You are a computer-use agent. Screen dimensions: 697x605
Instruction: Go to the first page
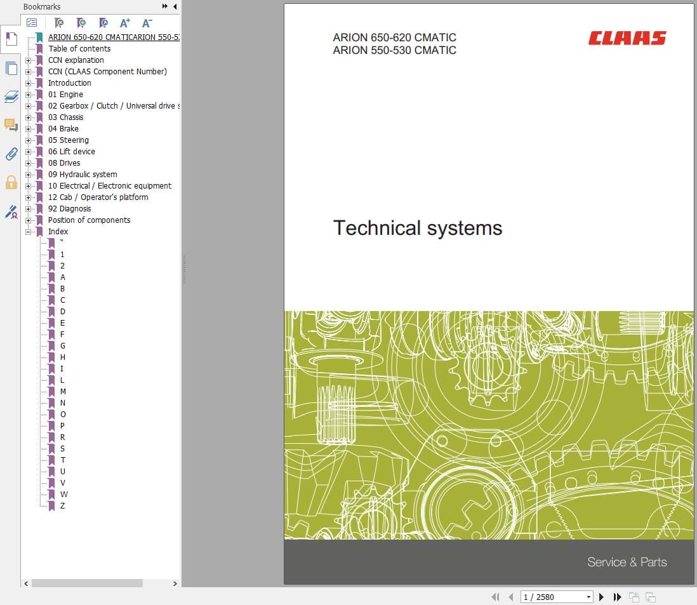pos(495,597)
